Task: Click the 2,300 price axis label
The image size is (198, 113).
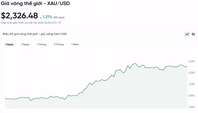Action: [191, 95]
